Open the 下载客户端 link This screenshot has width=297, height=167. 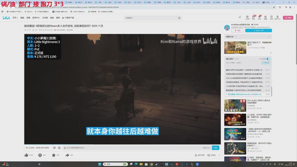[x=68, y=17]
